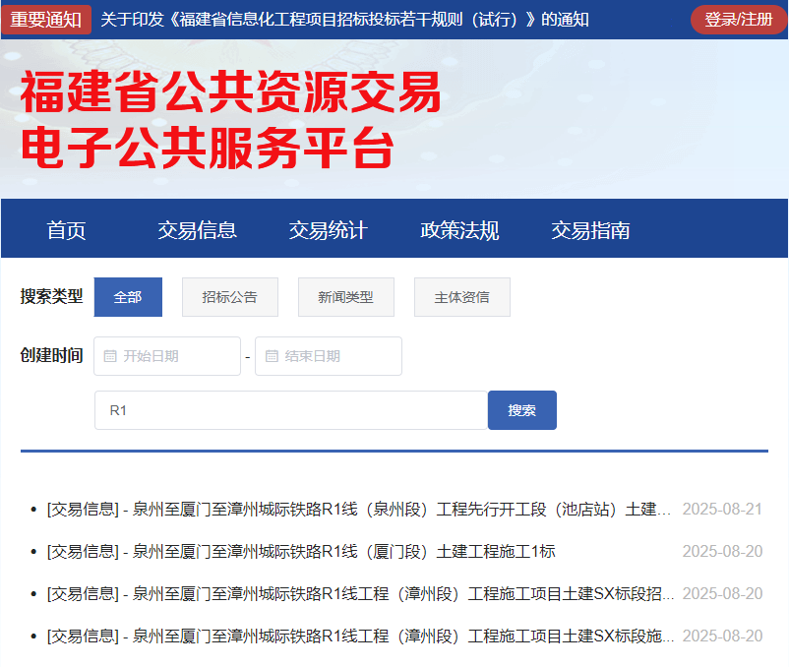Click the search keyword field containing R1

pyautogui.click(x=291, y=410)
